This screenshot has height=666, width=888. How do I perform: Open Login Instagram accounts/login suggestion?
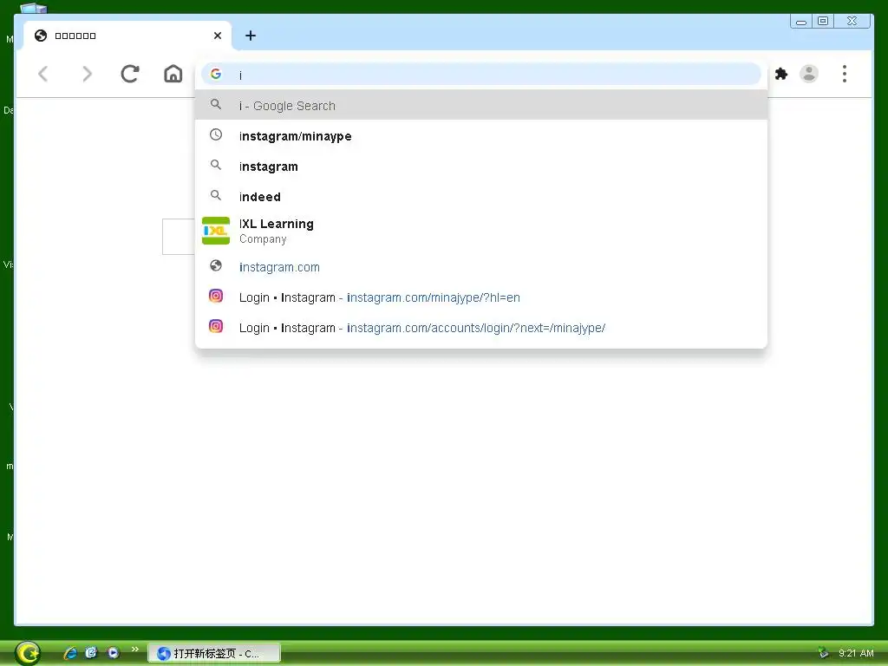(x=480, y=327)
